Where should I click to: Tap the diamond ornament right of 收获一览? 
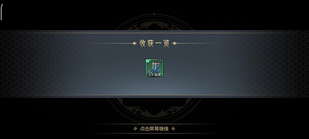[x=175, y=43]
